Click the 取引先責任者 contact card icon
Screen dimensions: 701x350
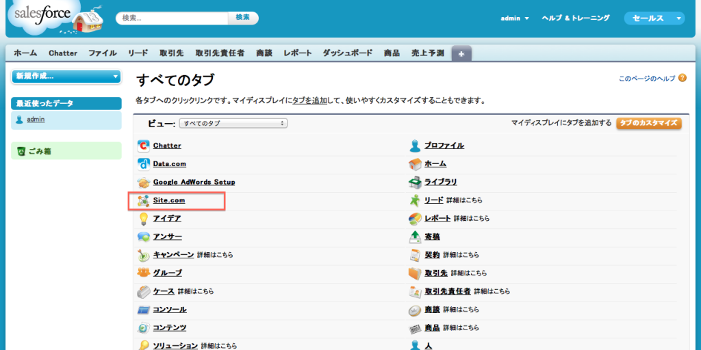[415, 291]
